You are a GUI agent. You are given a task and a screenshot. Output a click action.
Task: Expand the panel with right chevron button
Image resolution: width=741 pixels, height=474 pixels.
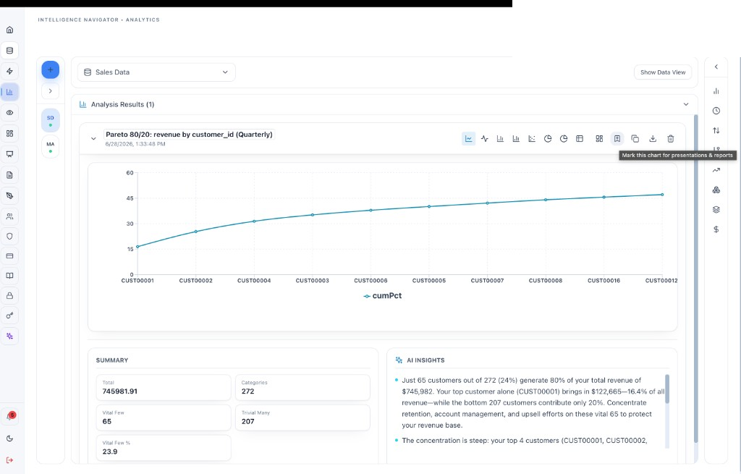tap(51, 90)
